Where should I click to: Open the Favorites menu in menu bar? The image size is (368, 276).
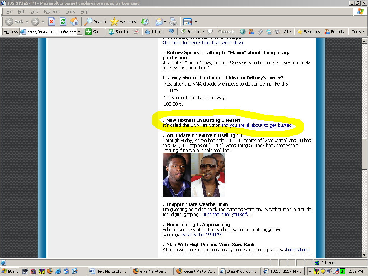52,11
